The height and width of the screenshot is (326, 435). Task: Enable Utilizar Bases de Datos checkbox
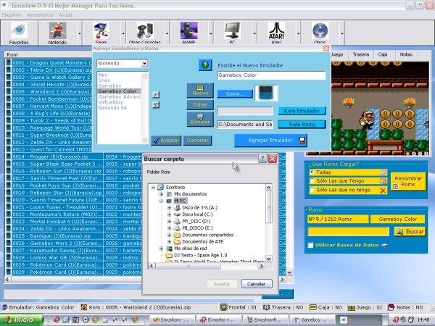tap(311, 245)
